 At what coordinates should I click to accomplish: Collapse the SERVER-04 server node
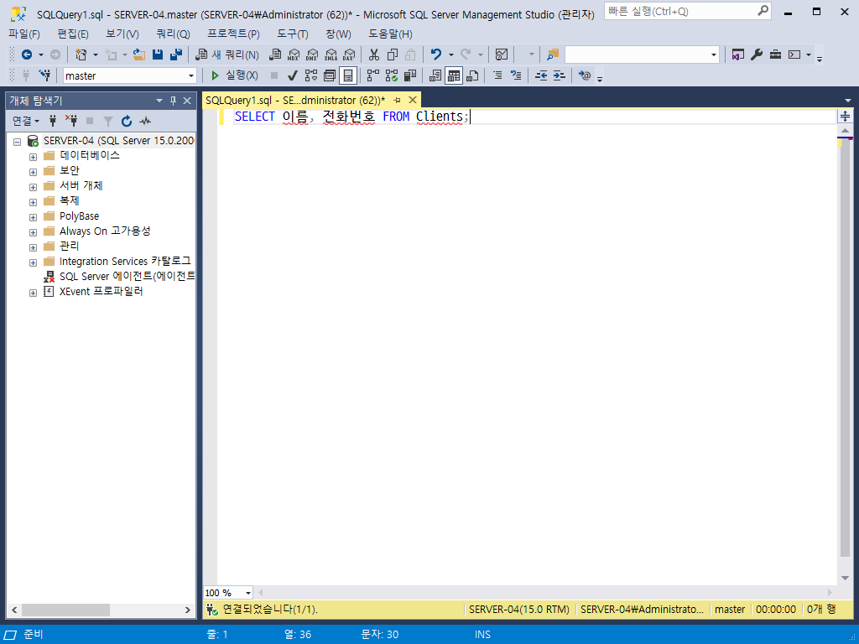tap(17, 142)
